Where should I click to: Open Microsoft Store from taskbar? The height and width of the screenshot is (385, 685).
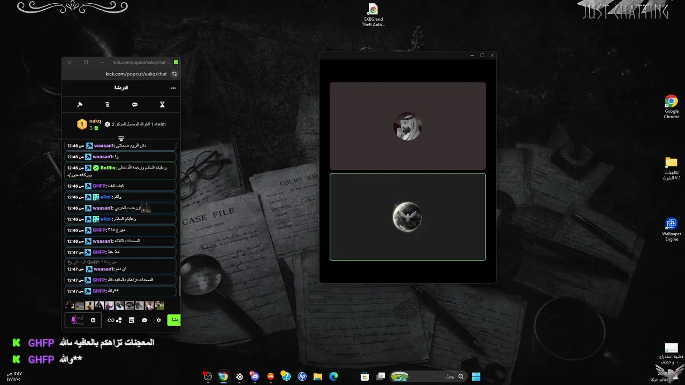point(365,376)
